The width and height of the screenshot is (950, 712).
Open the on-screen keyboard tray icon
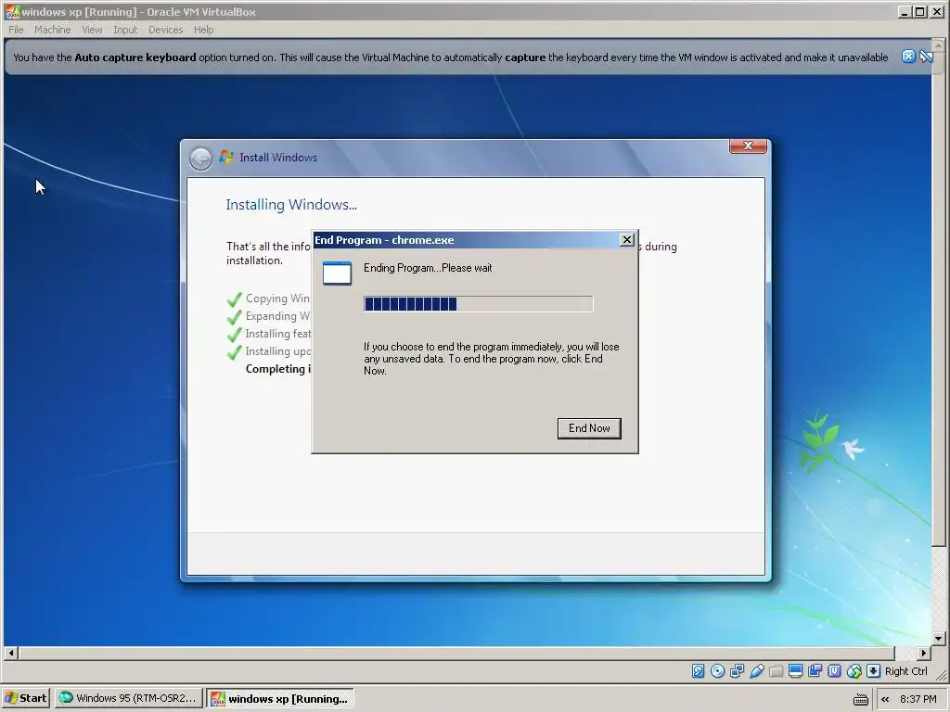860,699
